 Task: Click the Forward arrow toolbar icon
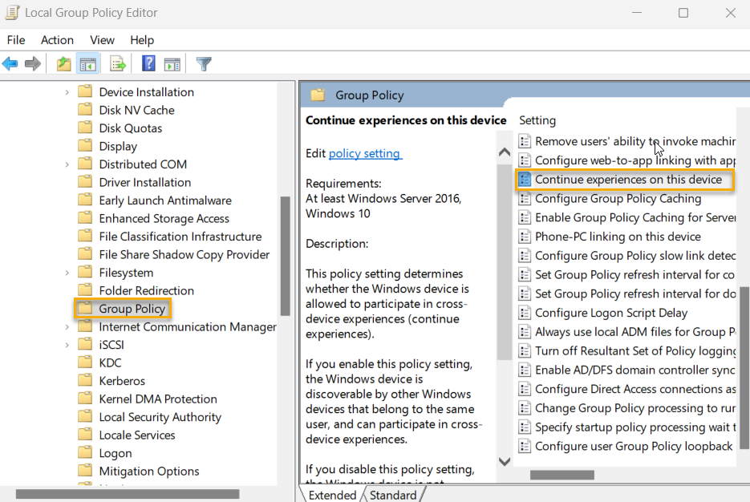point(33,64)
